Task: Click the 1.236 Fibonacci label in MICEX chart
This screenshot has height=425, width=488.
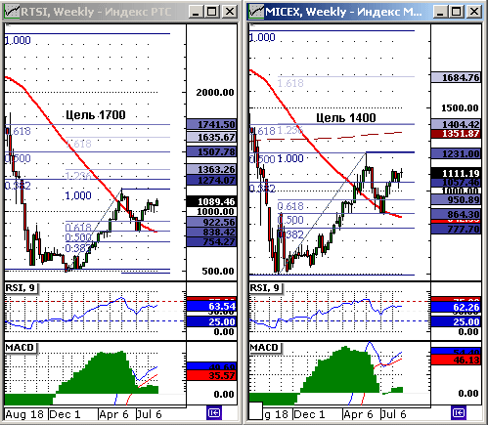Action: pos(290,131)
